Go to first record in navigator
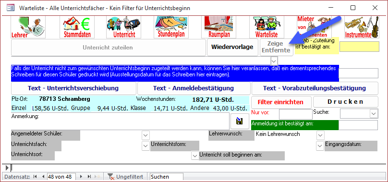This screenshot has height=182, width=388. [35, 177]
